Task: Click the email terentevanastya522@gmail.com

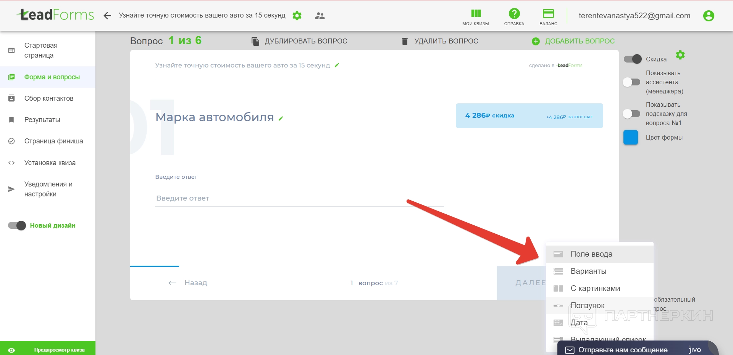Action: click(x=635, y=16)
